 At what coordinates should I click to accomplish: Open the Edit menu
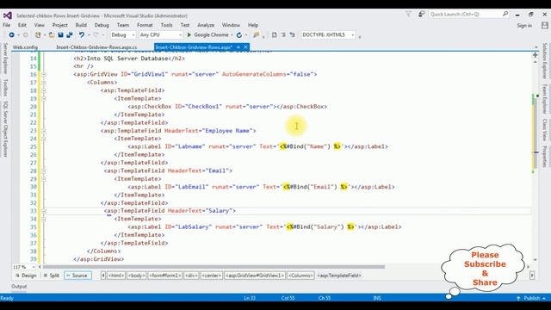click(x=22, y=25)
